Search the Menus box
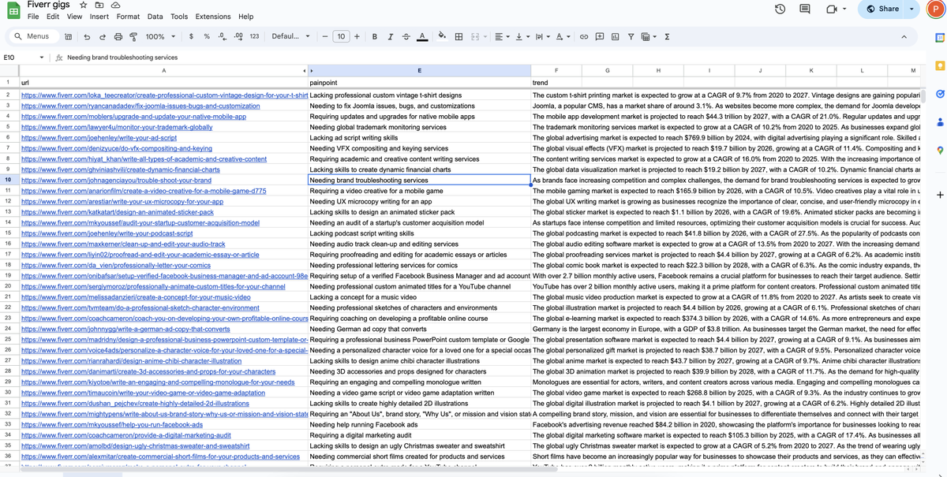 click(x=32, y=36)
